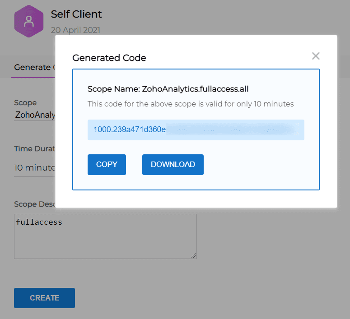Click the 20 April 2021 date
350x319 pixels.
75,30
